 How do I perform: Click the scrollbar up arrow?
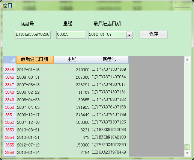pos(187,59)
